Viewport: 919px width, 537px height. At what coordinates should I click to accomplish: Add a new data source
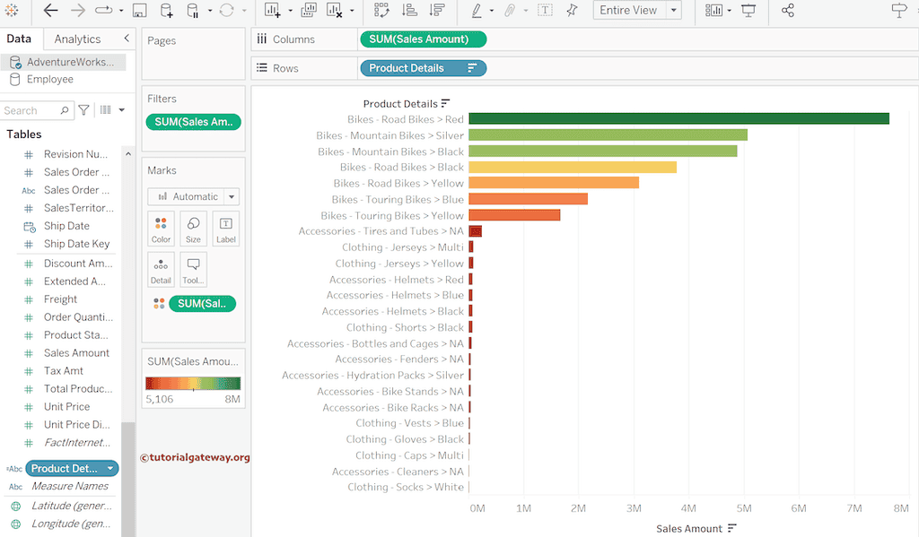tap(166, 11)
